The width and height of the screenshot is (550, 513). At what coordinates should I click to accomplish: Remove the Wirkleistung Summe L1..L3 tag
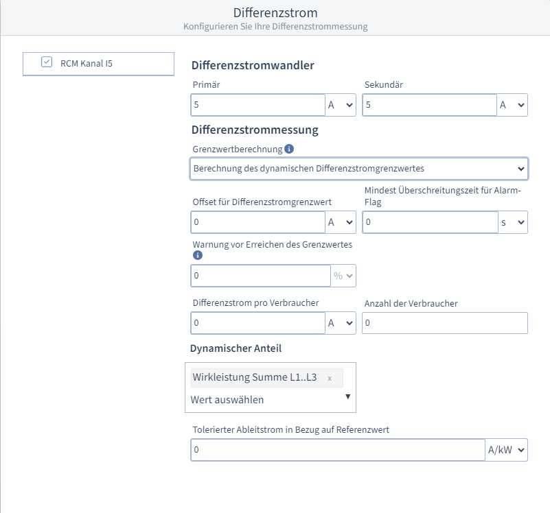(x=330, y=378)
